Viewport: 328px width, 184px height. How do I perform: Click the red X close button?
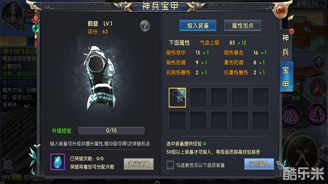280,11
